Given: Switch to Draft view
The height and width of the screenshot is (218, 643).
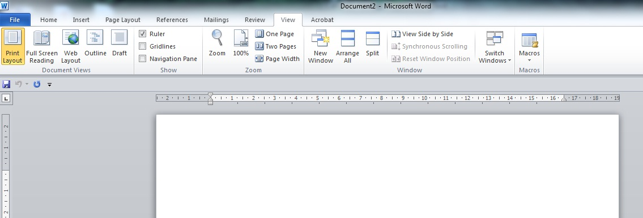Looking at the screenshot, I should tap(120, 43).
